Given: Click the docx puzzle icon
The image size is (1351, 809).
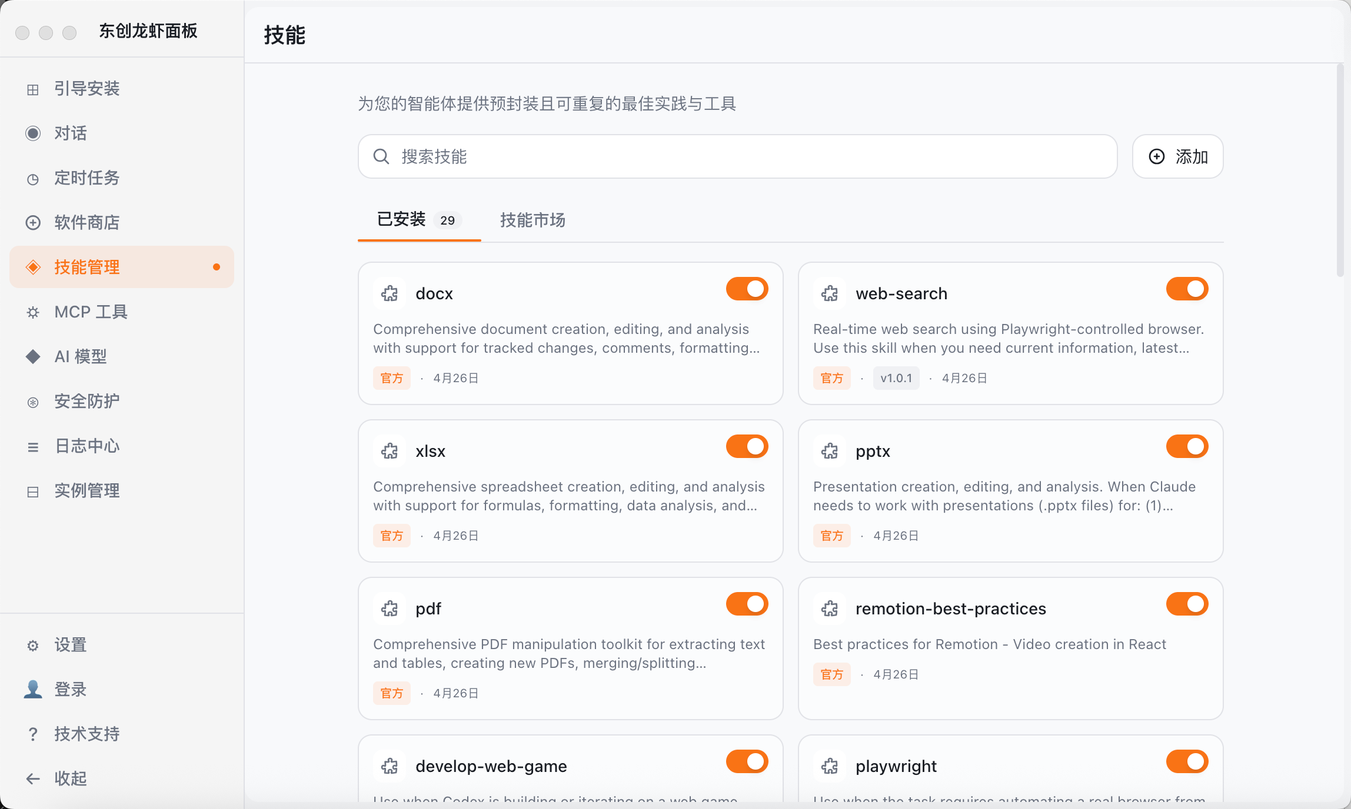Looking at the screenshot, I should coord(390,293).
